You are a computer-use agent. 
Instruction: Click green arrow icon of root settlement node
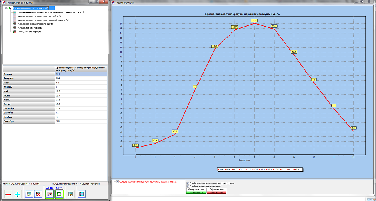point(10,8)
